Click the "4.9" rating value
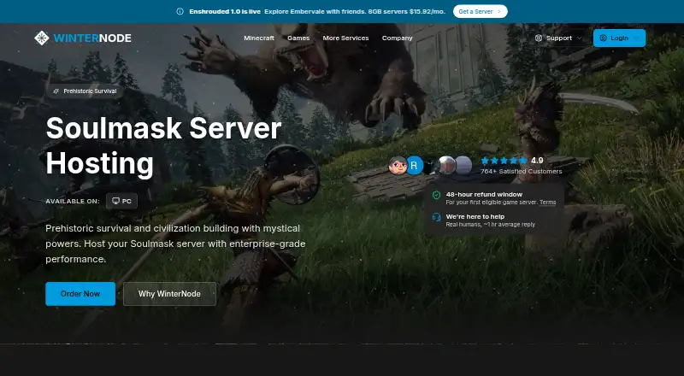The height and width of the screenshot is (376, 684). coord(537,161)
